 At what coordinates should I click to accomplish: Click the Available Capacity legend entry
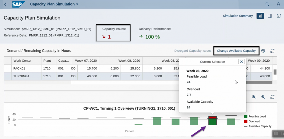click(x=258, y=126)
